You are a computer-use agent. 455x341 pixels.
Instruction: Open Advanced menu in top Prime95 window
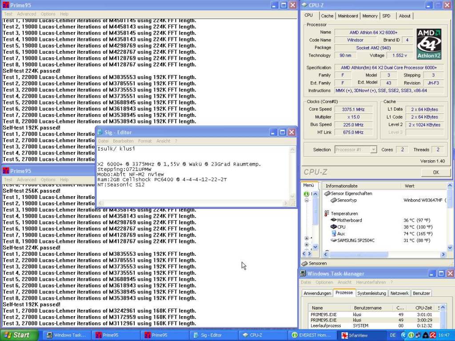pyautogui.click(x=26, y=14)
